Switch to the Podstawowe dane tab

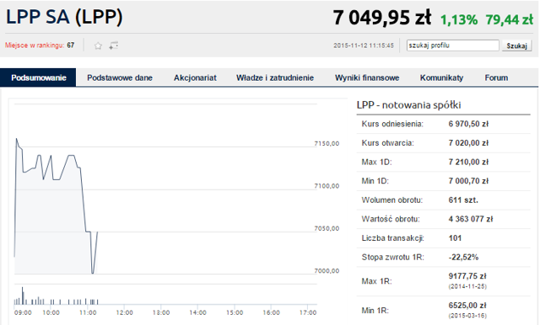120,77
